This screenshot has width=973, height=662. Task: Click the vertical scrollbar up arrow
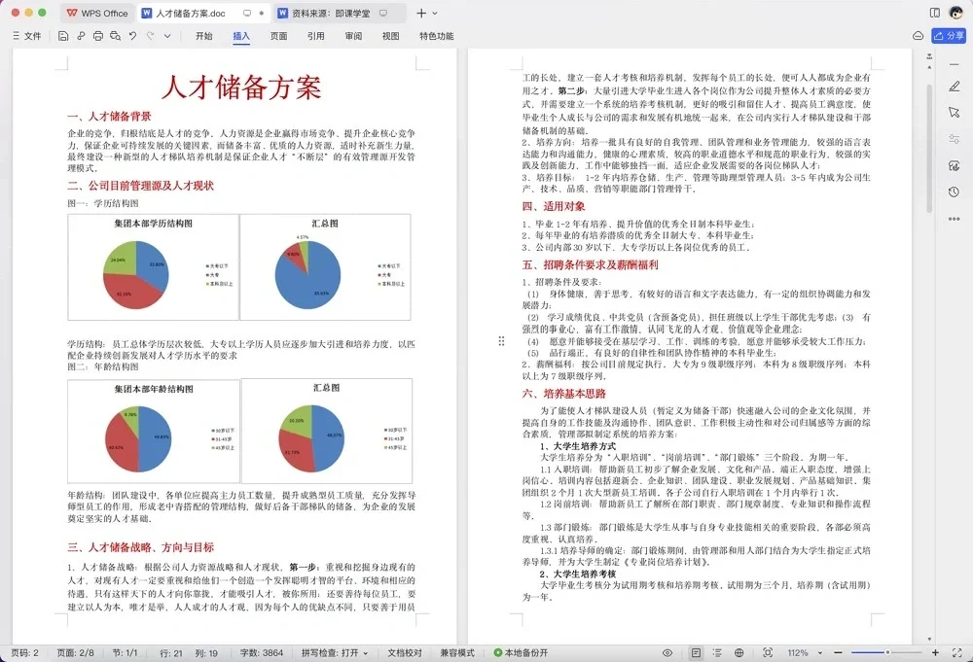(929, 66)
